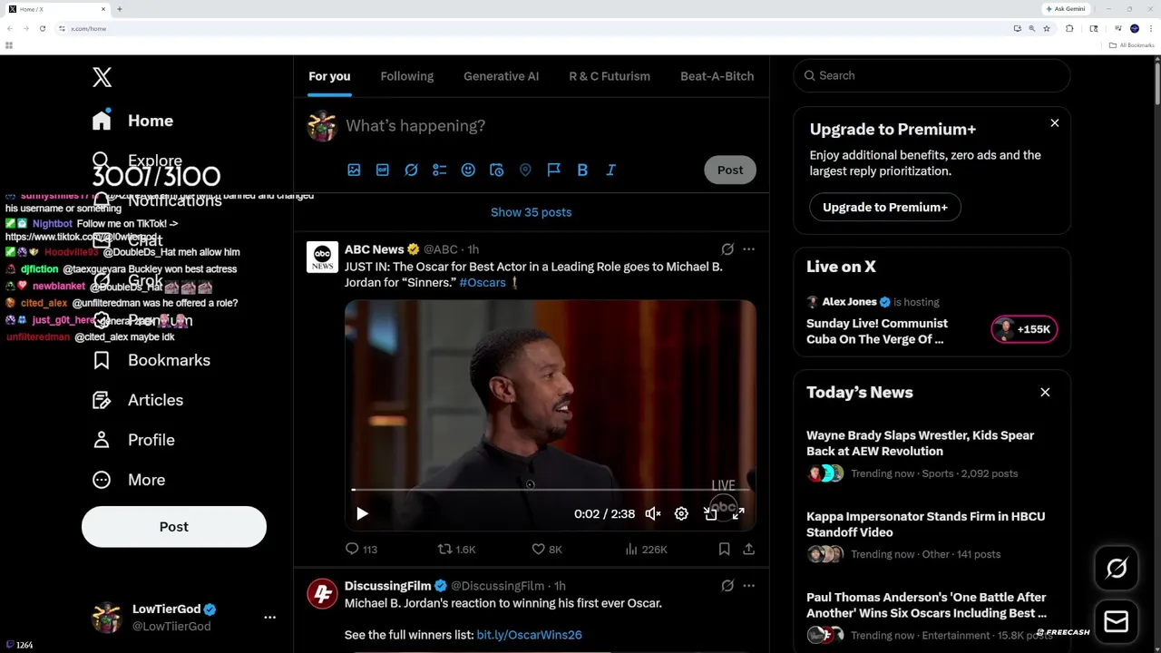The image size is (1161, 653).
Task: Switch to the Generative AI tab
Action: click(501, 76)
